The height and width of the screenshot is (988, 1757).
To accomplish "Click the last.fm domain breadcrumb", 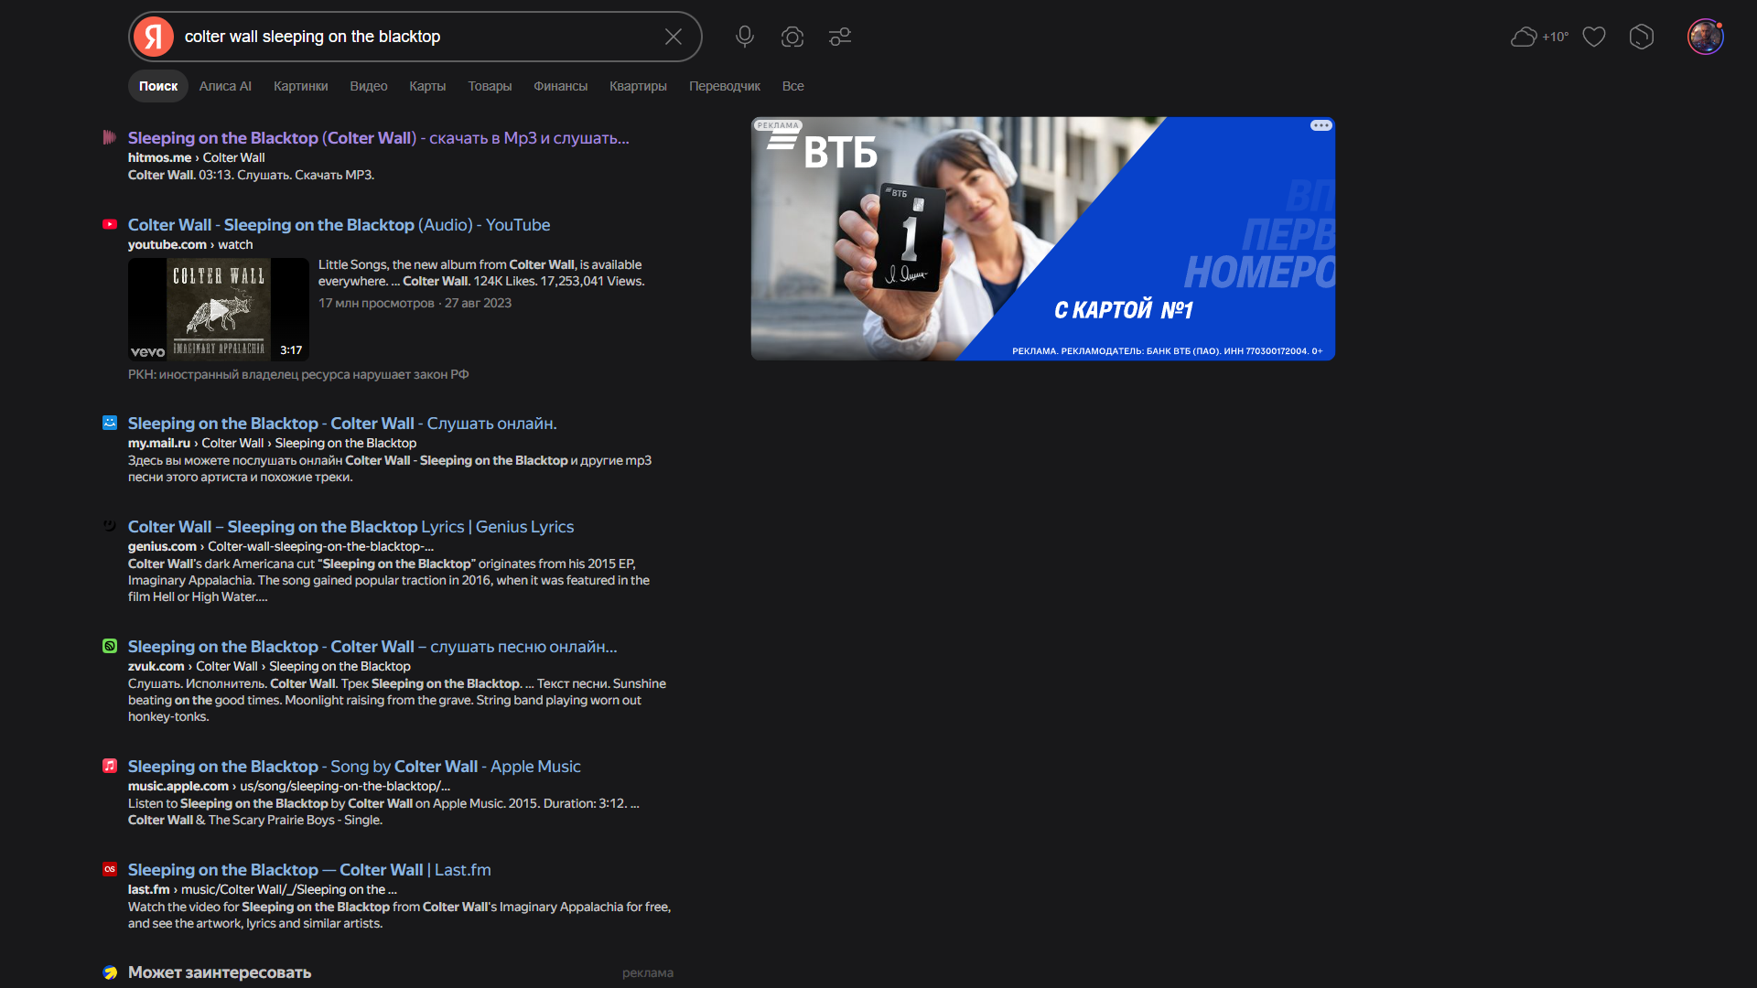I will click(x=149, y=889).
